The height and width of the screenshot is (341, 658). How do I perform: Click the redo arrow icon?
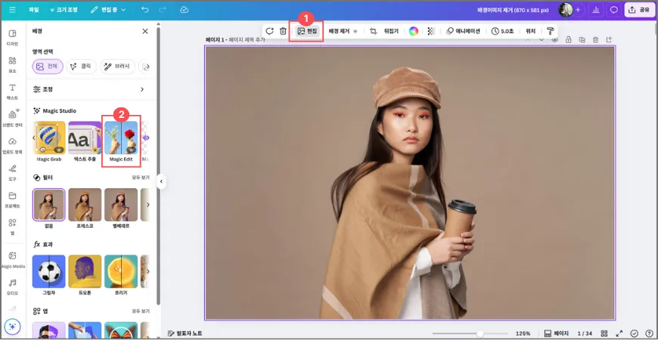tap(163, 10)
